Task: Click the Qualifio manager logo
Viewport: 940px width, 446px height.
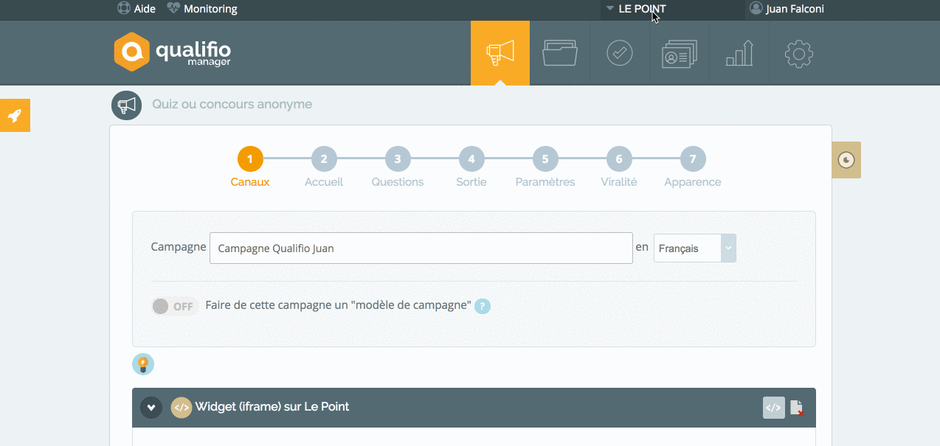Action: click(173, 52)
